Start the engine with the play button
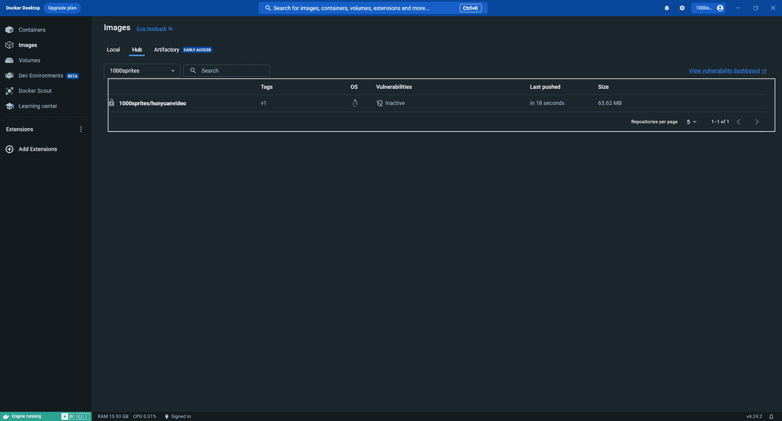 (65, 416)
